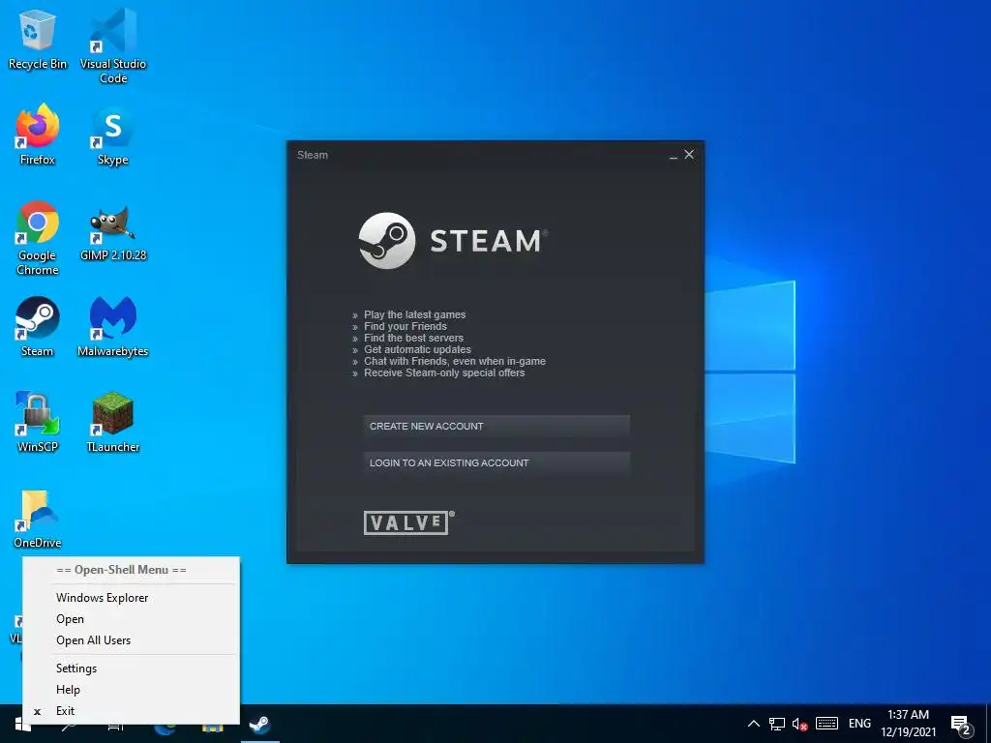The height and width of the screenshot is (743, 991).
Task: Minimize the Steam window
Action: [674, 156]
